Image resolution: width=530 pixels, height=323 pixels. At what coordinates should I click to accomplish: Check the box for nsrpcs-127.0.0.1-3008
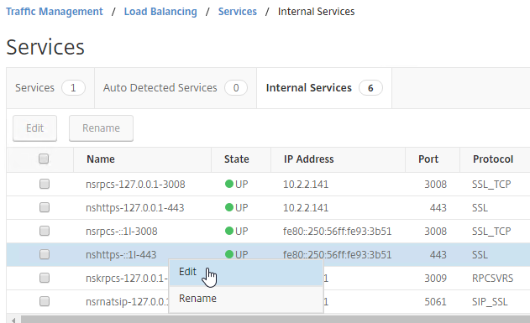[x=45, y=184]
